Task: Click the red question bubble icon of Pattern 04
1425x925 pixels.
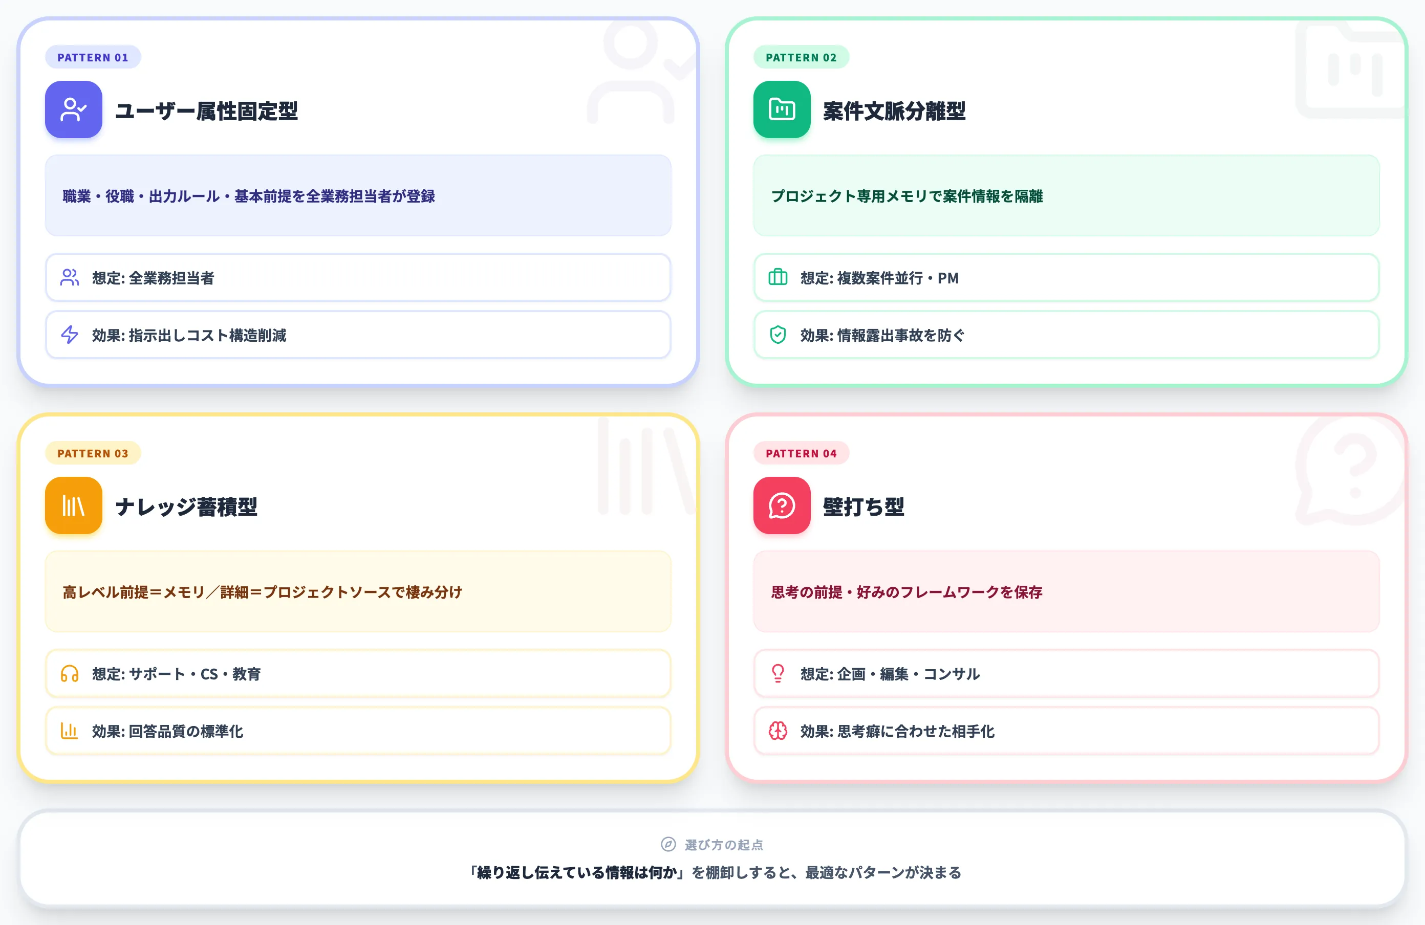Action: [x=782, y=505]
